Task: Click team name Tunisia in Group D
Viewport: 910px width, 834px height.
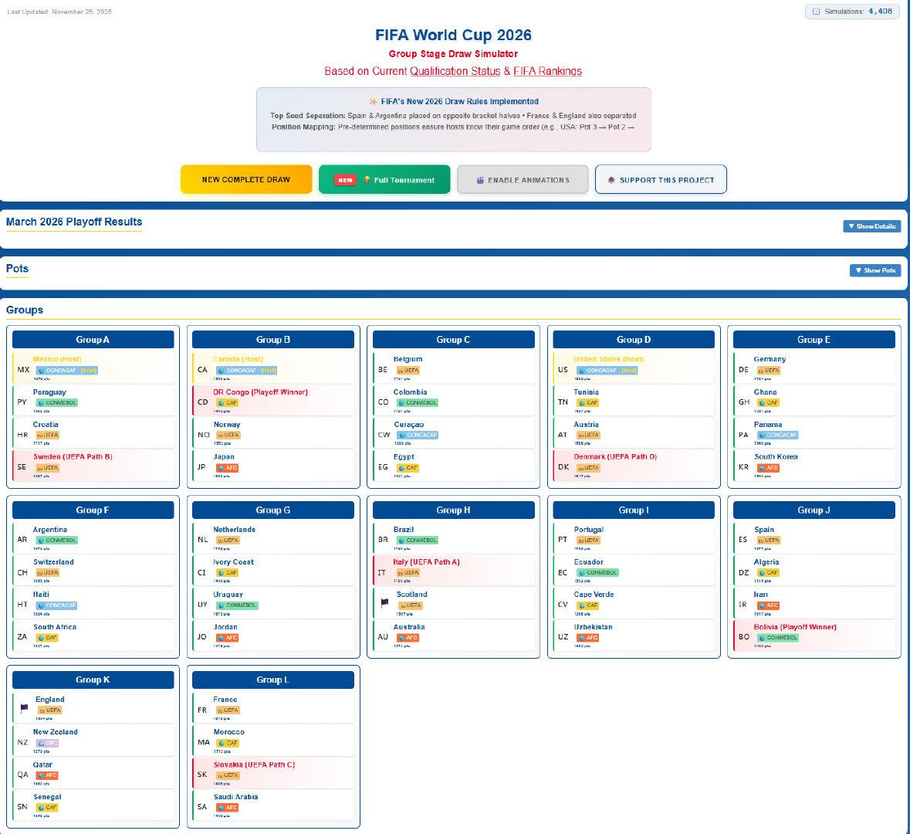Action: (x=586, y=392)
